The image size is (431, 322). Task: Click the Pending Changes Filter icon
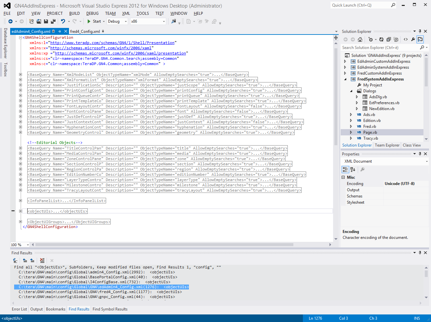click(x=371, y=39)
